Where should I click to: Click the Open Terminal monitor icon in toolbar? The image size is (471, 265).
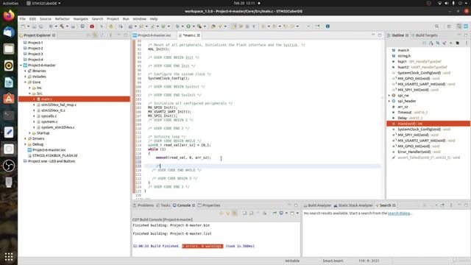(82, 26)
